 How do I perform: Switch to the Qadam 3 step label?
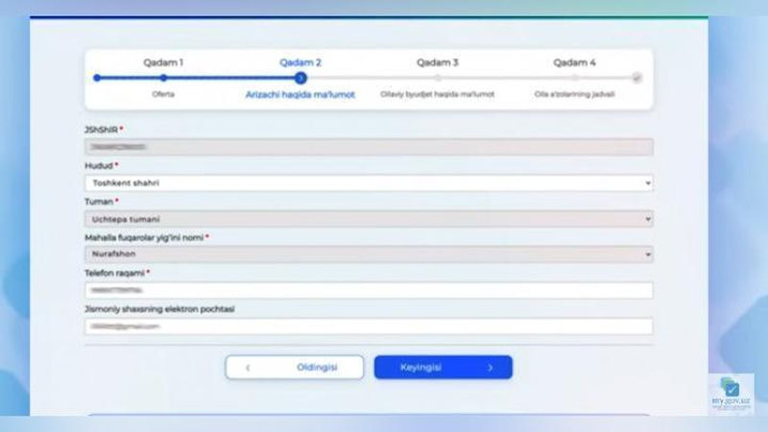(x=437, y=62)
